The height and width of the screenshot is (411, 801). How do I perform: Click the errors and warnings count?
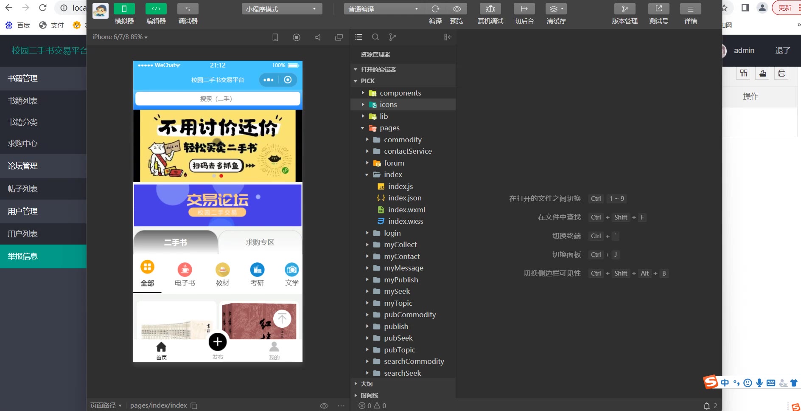coord(372,406)
